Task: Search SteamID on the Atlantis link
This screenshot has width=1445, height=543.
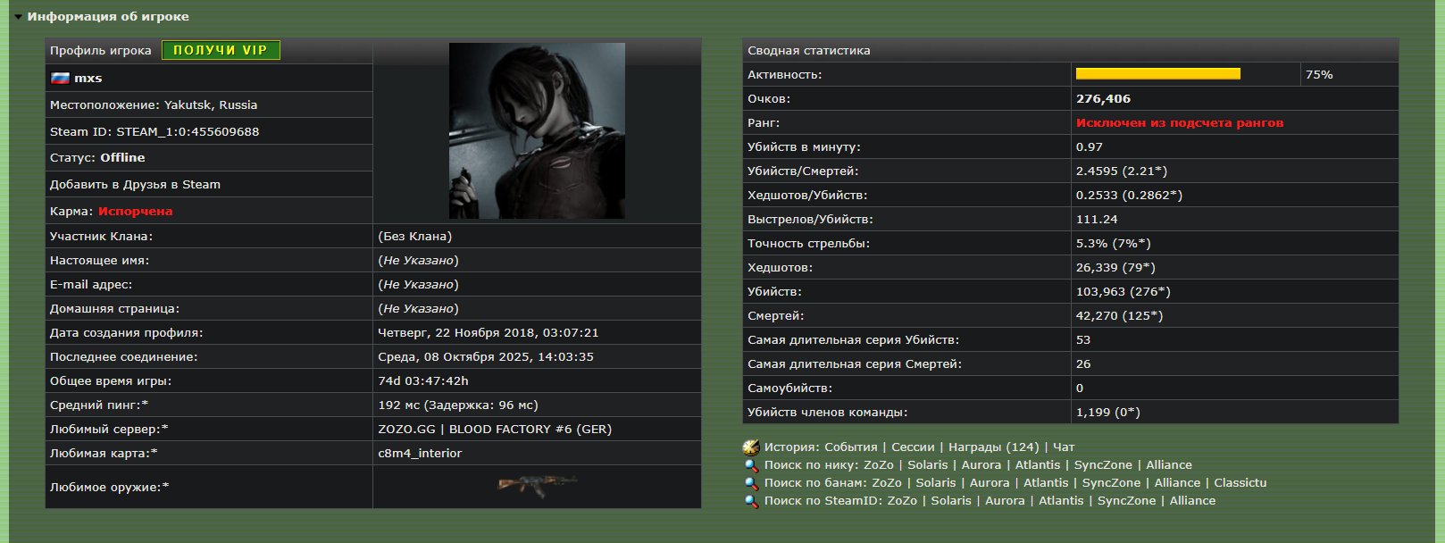Action: point(1061,501)
